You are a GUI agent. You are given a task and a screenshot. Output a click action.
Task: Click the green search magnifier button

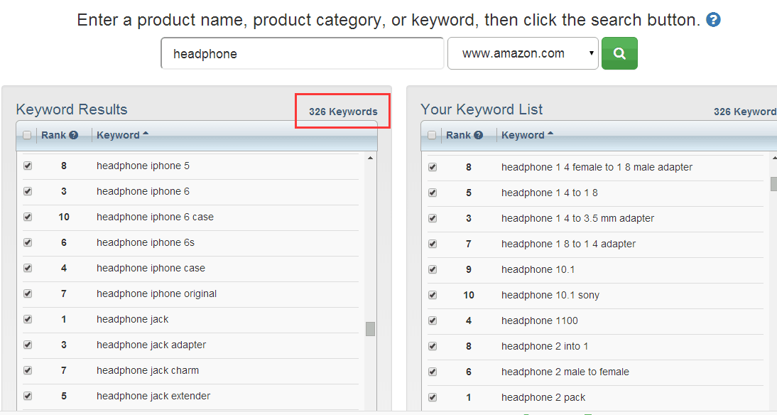point(619,53)
